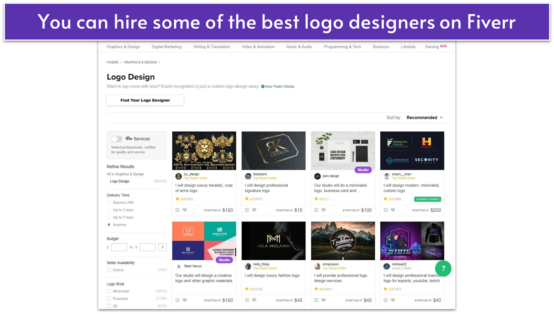
Task: Open the Mila Mulaani fashion logo thumbnail
Action: point(273,241)
